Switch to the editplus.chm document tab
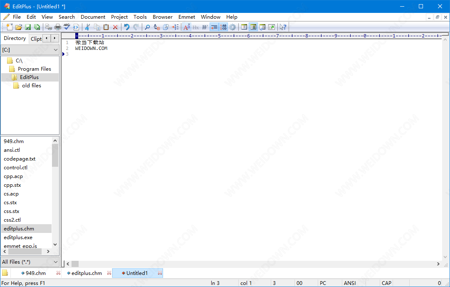Screen dimensions: 450x287 (87, 273)
